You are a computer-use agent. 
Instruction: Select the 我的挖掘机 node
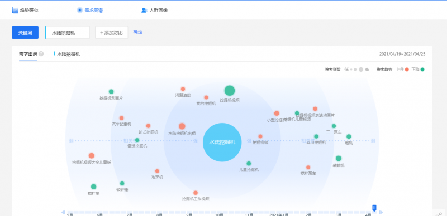[x=206, y=97]
